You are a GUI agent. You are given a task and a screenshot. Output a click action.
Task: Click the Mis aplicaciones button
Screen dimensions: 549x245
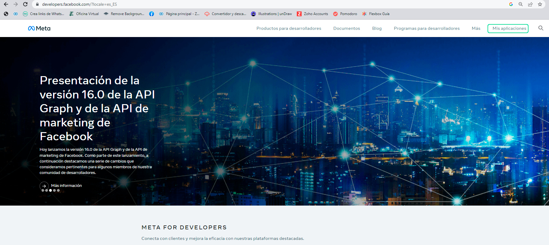pyautogui.click(x=508, y=28)
